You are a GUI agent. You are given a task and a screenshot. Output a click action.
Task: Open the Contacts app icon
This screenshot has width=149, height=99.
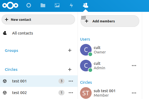[x=86, y=5]
